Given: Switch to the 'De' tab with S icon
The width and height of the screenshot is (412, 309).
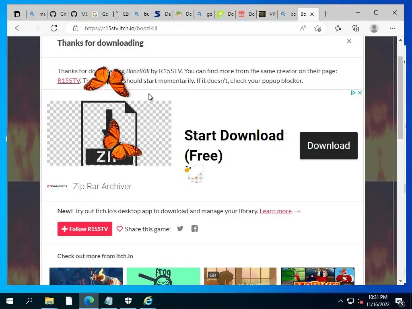Looking at the screenshot, I should (x=163, y=14).
